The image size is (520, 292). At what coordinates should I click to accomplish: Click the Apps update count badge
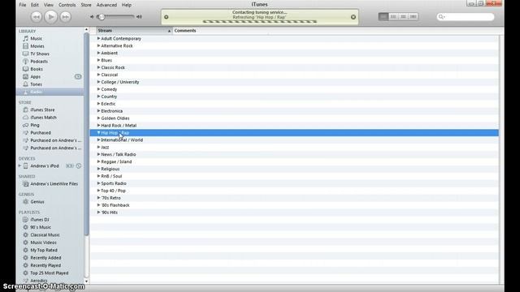[x=78, y=76]
